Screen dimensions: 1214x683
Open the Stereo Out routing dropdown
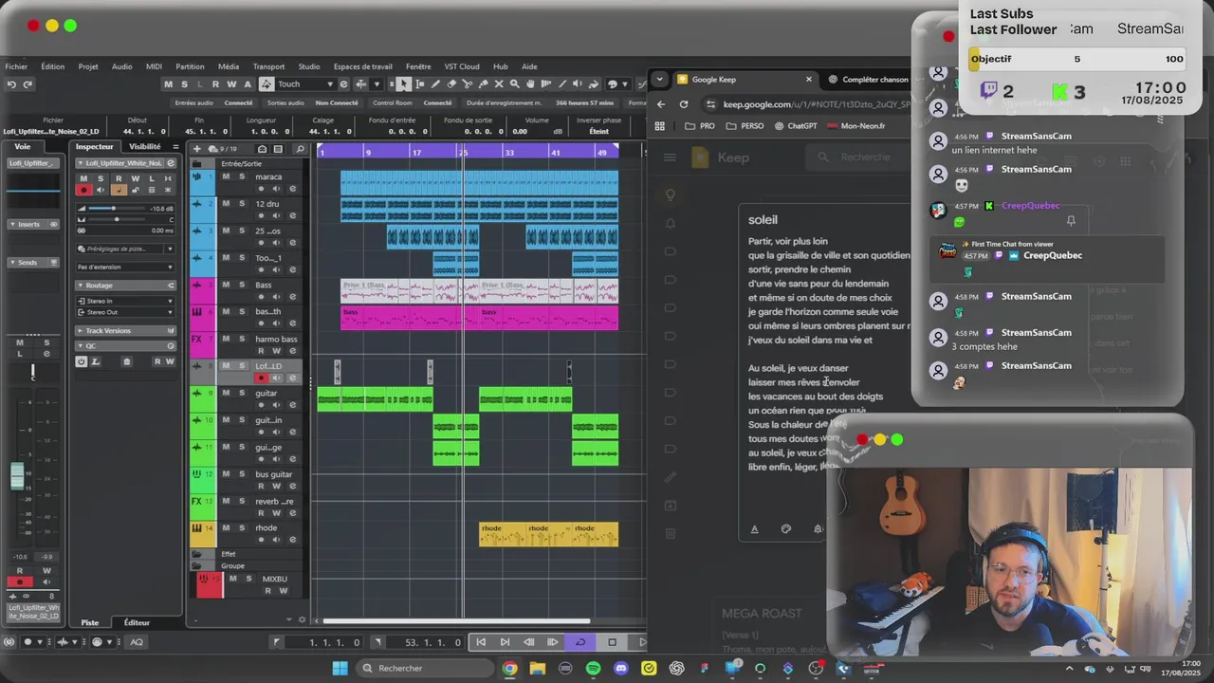pos(125,312)
